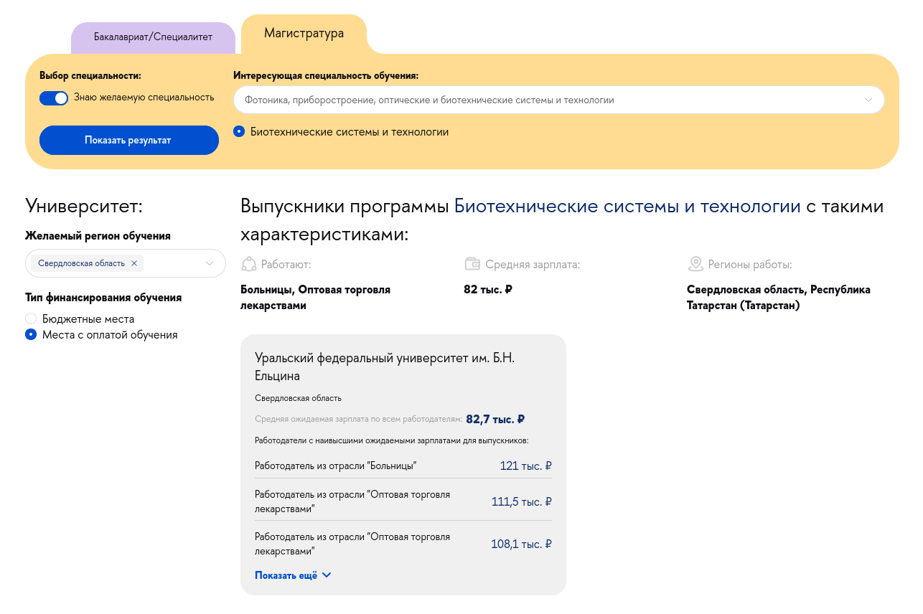Switch to the "Бакалавриат/Специалитет" tab

[x=153, y=36]
